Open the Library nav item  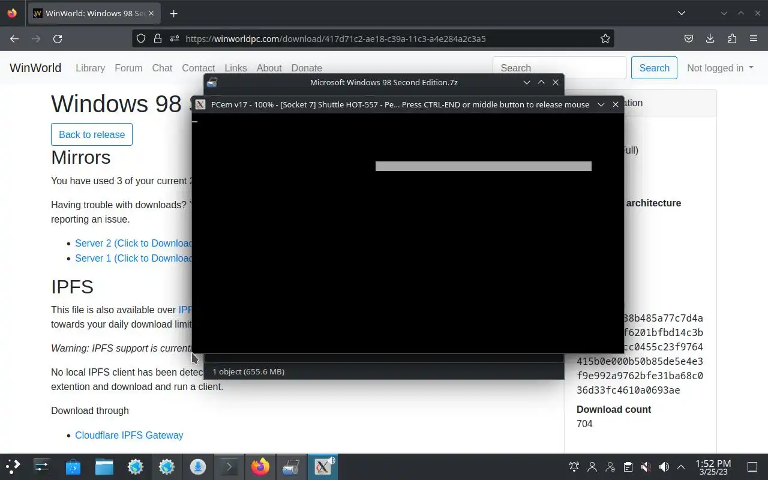pos(90,68)
